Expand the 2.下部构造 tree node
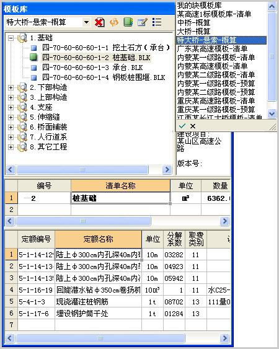The height and width of the screenshot is (349, 279). click(x=11, y=87)
